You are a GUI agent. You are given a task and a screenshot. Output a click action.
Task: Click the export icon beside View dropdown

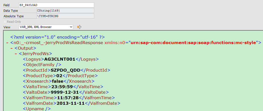pyautogui.click(x=79, y=27)
